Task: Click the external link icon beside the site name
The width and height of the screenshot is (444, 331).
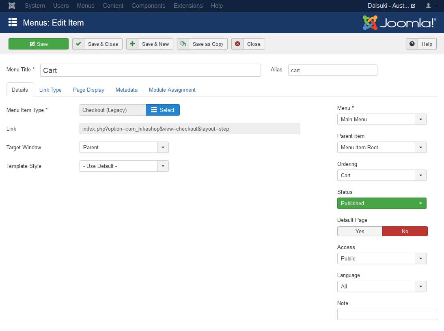Action: (x=413, y=6)
